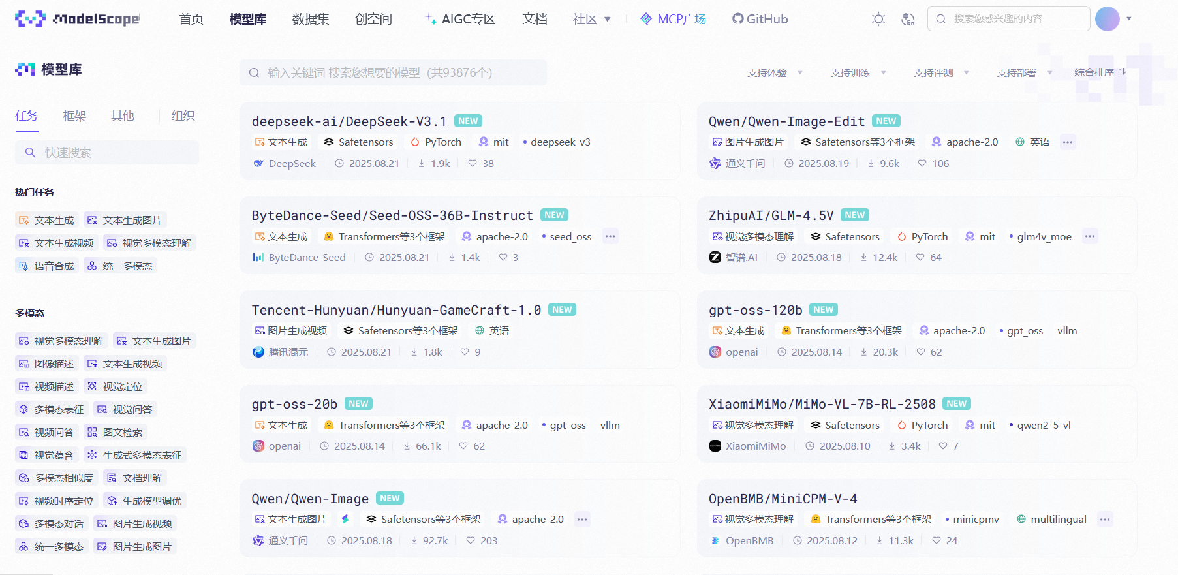This screenshot has width=1178, height=575.
Task: Open the 数据集 page
Action: [311, 19]
